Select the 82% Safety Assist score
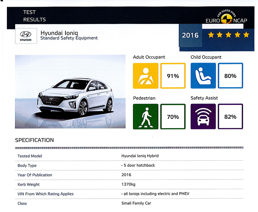Screen dimensions: 258x212 pos(230,116)
